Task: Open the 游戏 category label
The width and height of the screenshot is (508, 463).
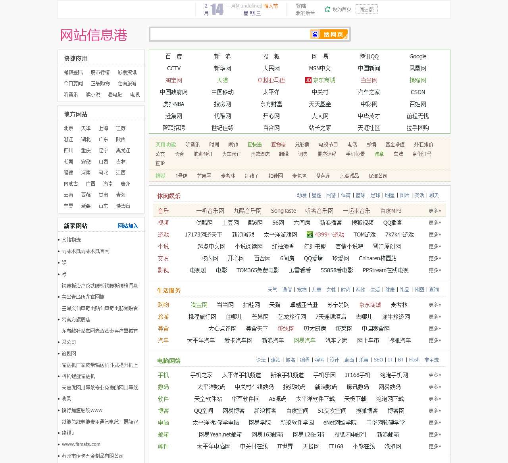Action: click(163, 234)
